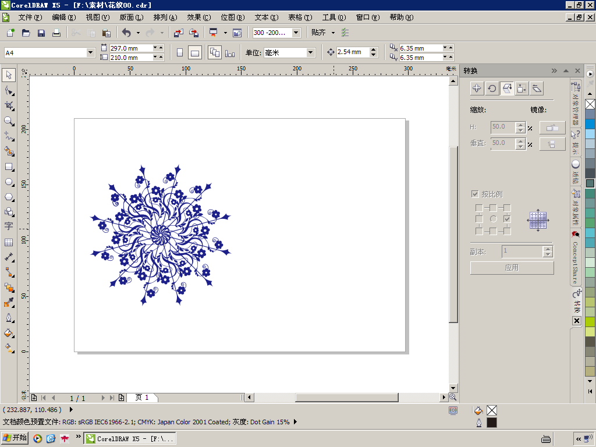Screen dimensions: 596x447
Task: Click the vertical mirror button
Action: (552, 144)
